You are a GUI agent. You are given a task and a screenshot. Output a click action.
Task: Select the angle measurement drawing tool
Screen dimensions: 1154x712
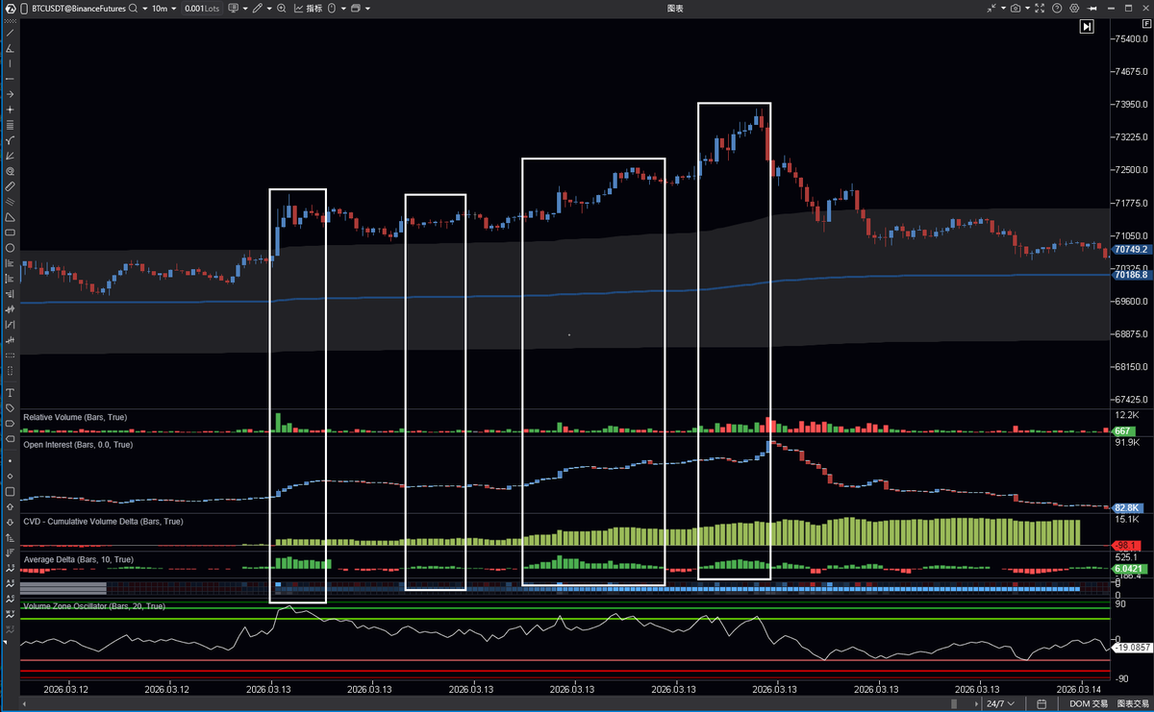[10, 48]
